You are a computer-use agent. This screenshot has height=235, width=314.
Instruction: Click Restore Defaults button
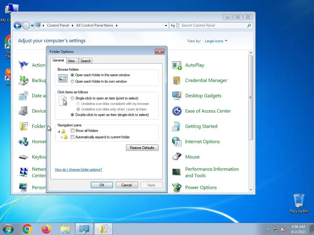point(142,148)
